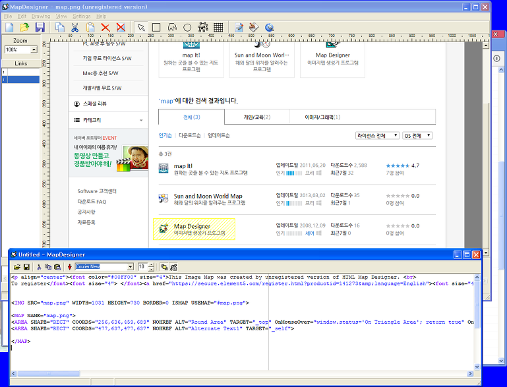This screenshot has height=387, width=507.
Task: Click the OS 전체 dropdown in the image
Action: pos(417,136)
